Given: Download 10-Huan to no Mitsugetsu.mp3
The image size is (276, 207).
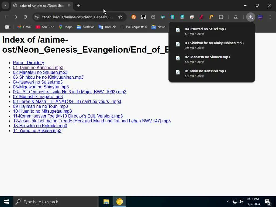Looking at the screenshot, I should coord(42,111).
